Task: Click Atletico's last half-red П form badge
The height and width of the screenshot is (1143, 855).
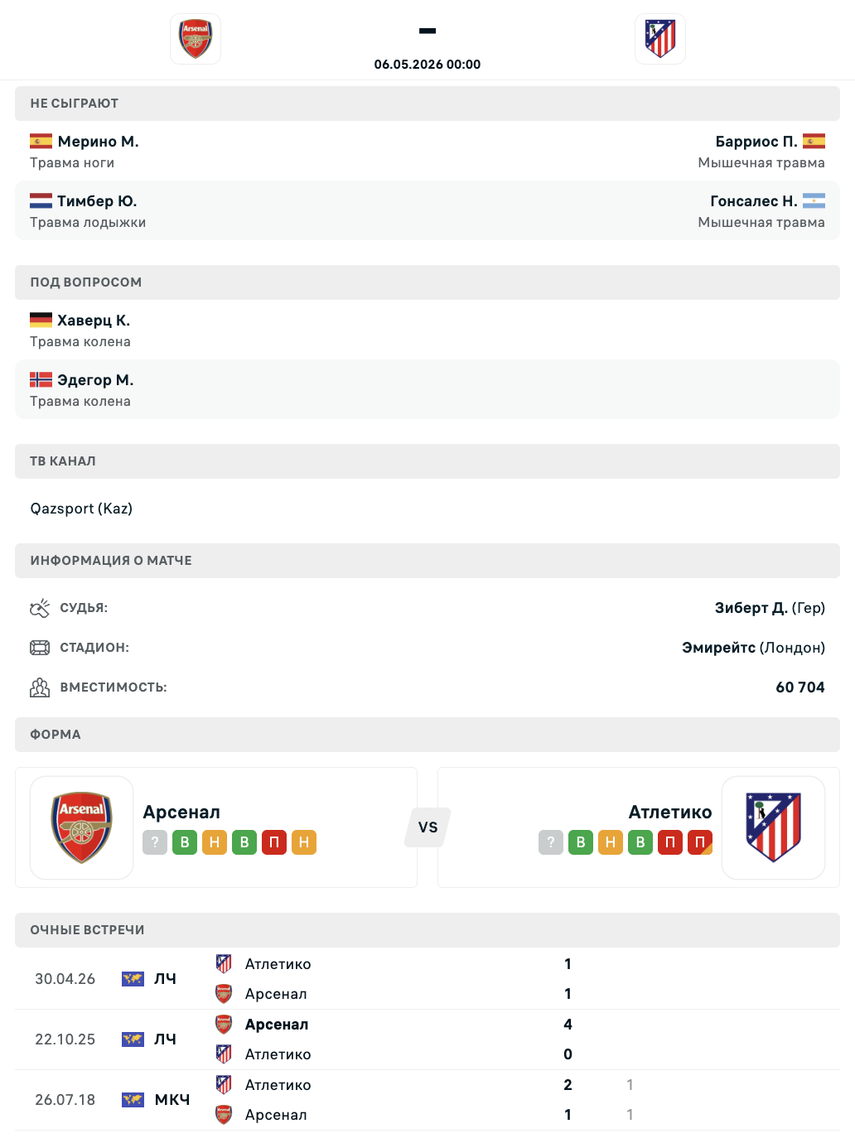Action: pyautogui.click(x=700, y=842)
